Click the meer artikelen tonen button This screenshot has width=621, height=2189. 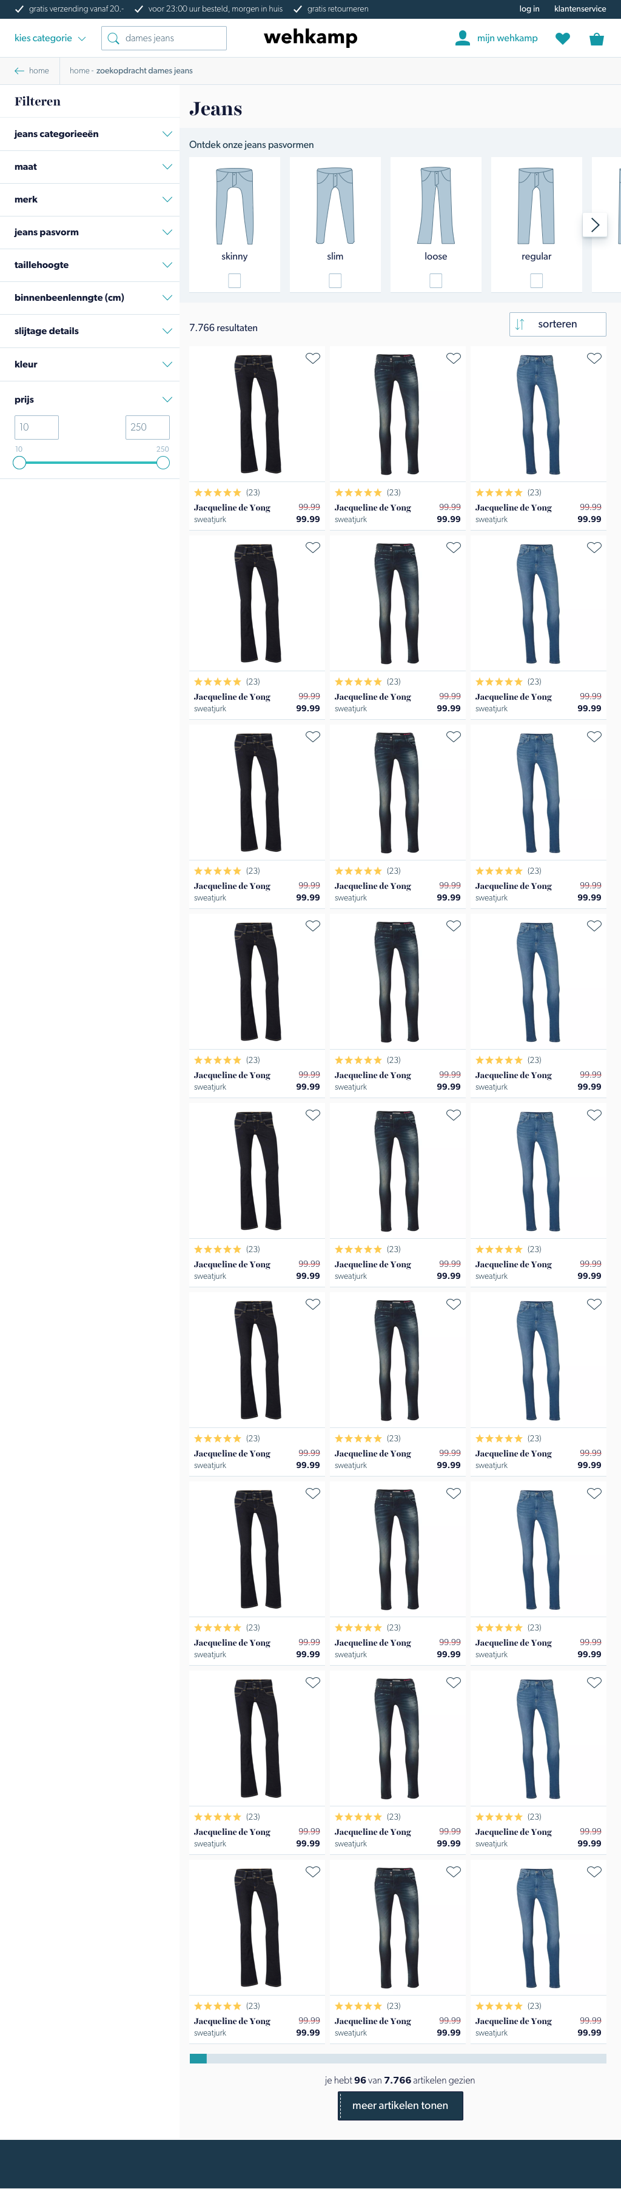400,2105
